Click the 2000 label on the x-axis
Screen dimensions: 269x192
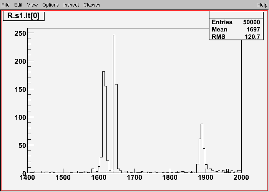pos(241,177)
